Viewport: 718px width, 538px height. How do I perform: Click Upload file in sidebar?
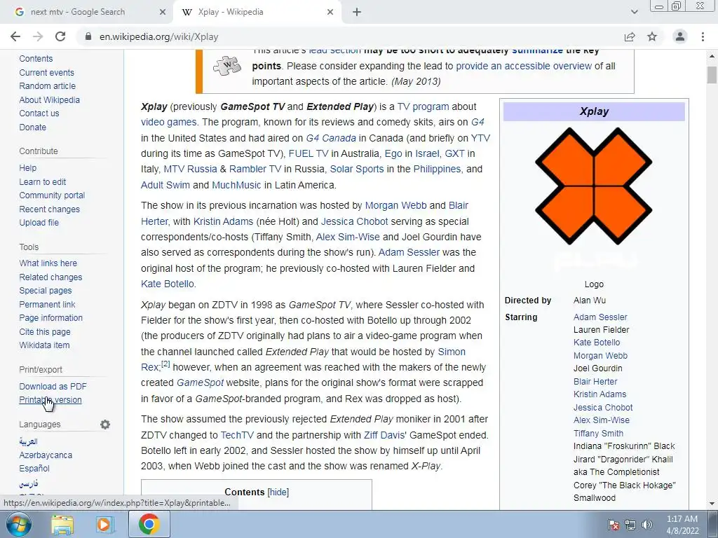coord(39,223)
